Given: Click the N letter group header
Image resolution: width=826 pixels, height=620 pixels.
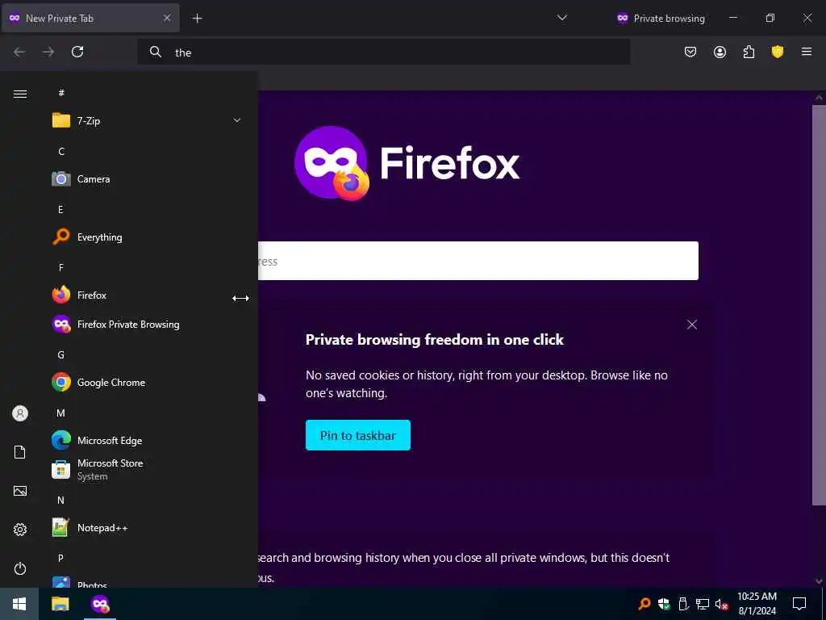Looking at the screenshot, I should (x=60, y=500).
